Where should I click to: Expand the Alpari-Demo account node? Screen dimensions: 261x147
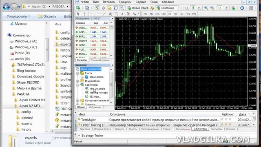(82, 77)
